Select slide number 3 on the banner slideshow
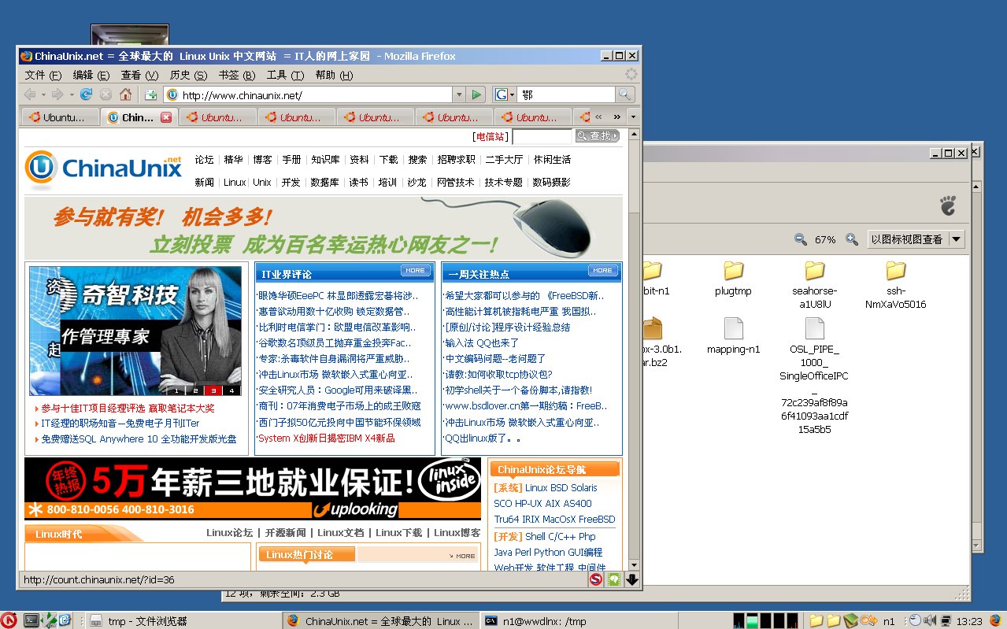The height and width of the screenshot is (629, 1007). (213, 390)
